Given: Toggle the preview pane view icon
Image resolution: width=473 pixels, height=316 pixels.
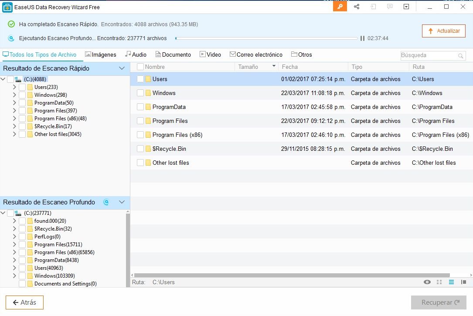Looking at the screenshot, I should (x=463, y=282).
